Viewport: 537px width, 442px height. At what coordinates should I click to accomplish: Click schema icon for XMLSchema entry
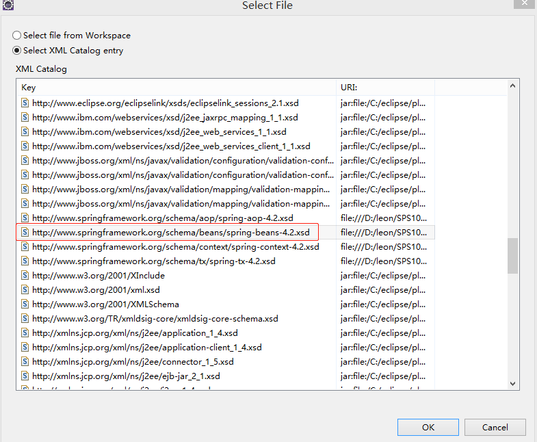click(x=25, y=304)
